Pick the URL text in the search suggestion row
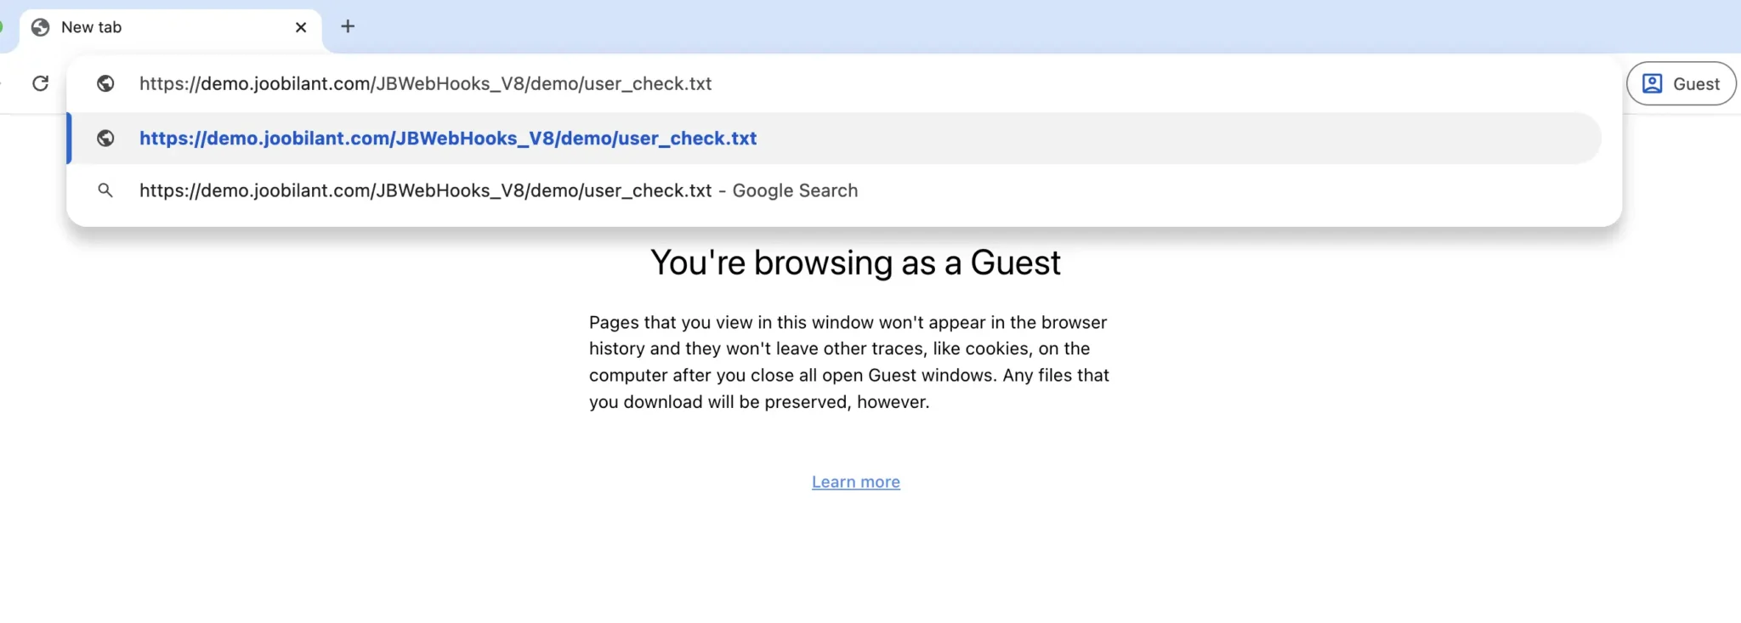The height and width of the screenshot is (623, 1741). [x=425, y=190]
